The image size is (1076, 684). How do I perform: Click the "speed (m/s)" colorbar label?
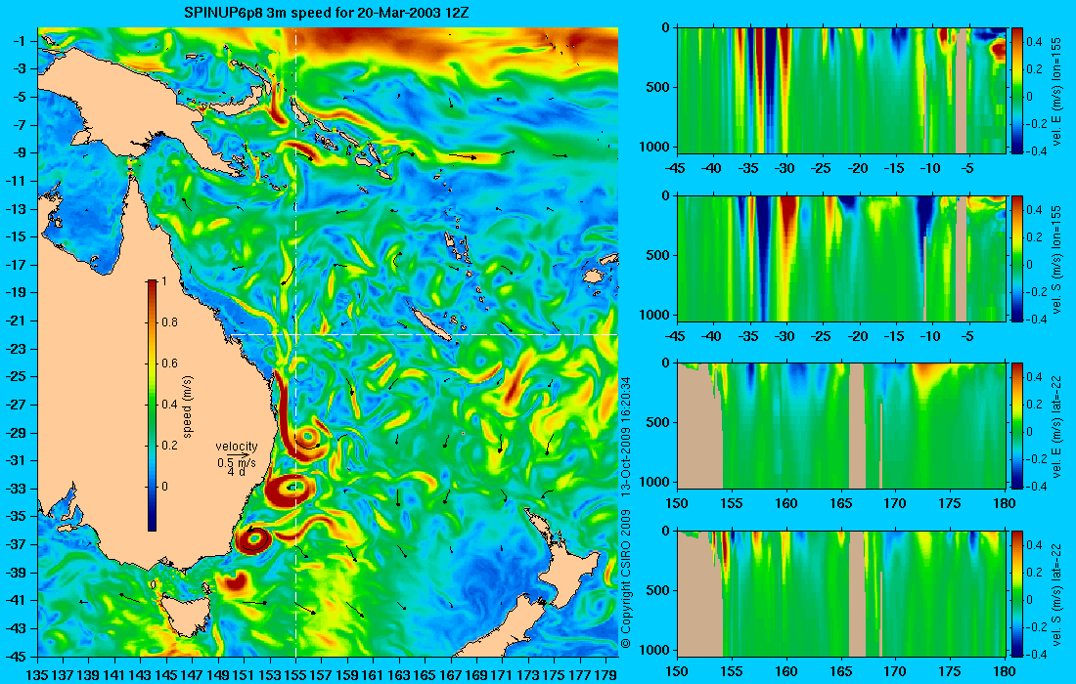[188, 406]
